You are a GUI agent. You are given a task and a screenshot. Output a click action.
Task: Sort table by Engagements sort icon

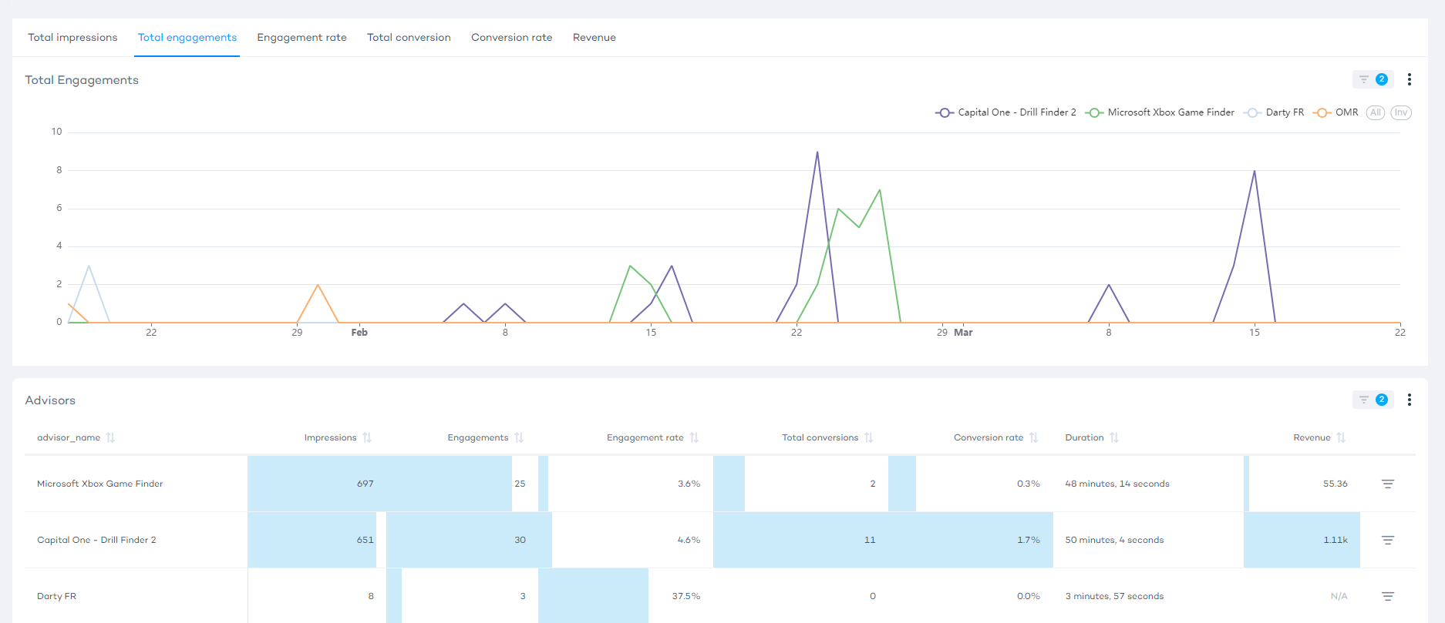(x=519, y=437)
